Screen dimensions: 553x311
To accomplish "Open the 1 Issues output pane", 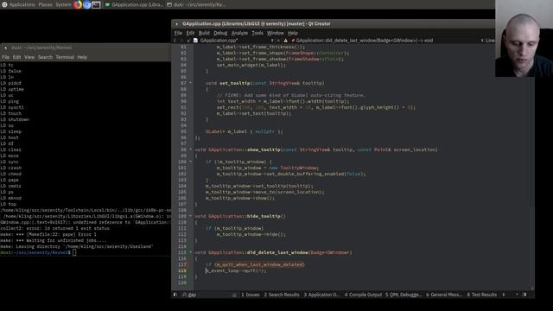I will [251, 295].
